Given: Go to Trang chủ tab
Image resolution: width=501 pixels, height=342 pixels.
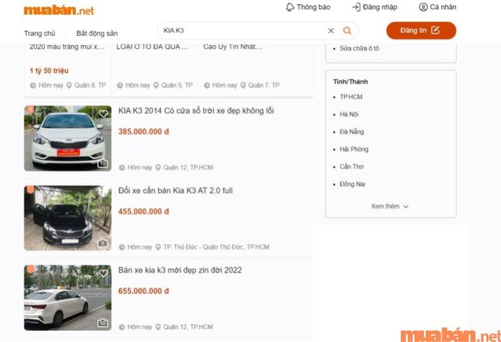Looking at the screenshot, I should coord(39,33).
